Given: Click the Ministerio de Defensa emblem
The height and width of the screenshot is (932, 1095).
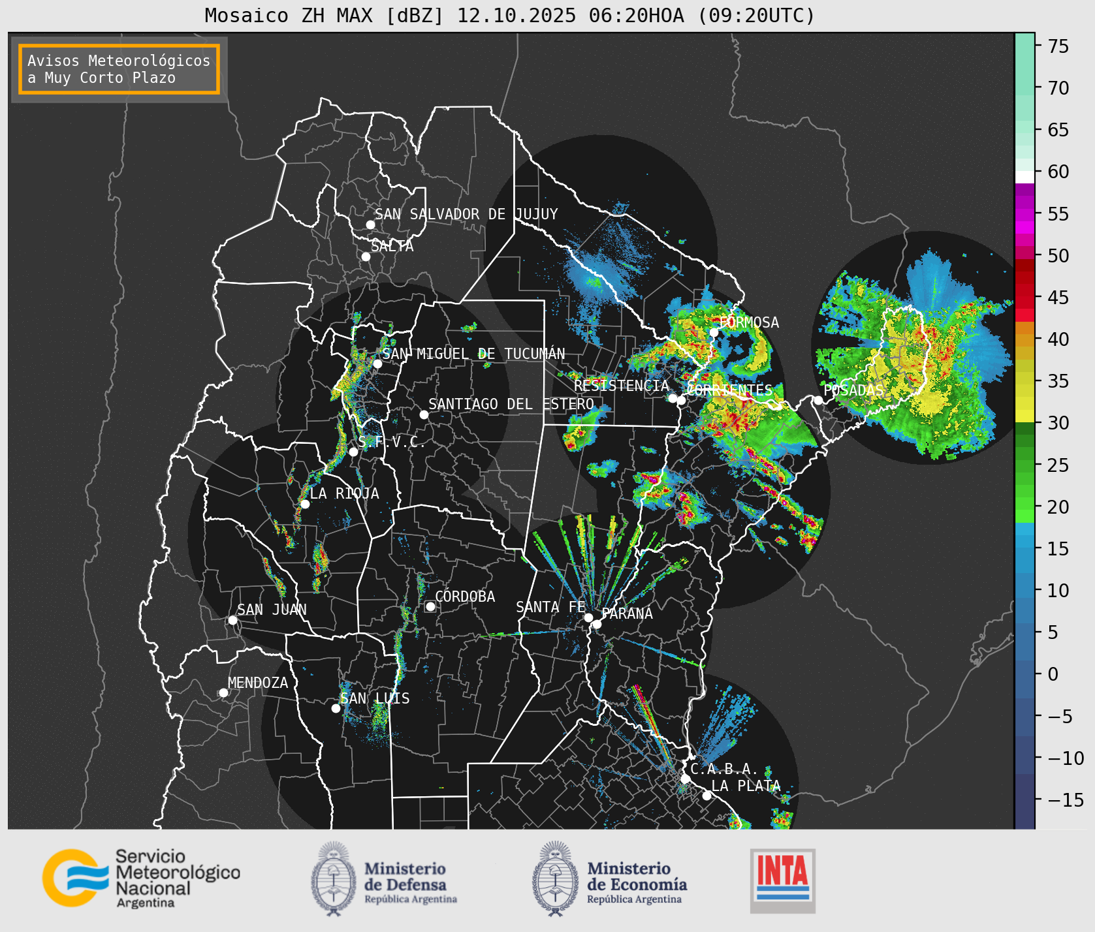Looking at the screenshot, I should point(335,878).
